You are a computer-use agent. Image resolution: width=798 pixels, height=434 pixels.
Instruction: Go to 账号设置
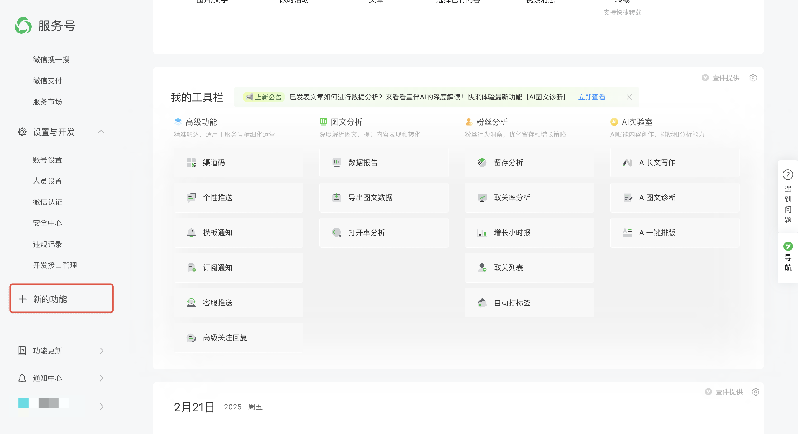coord(47,160)
